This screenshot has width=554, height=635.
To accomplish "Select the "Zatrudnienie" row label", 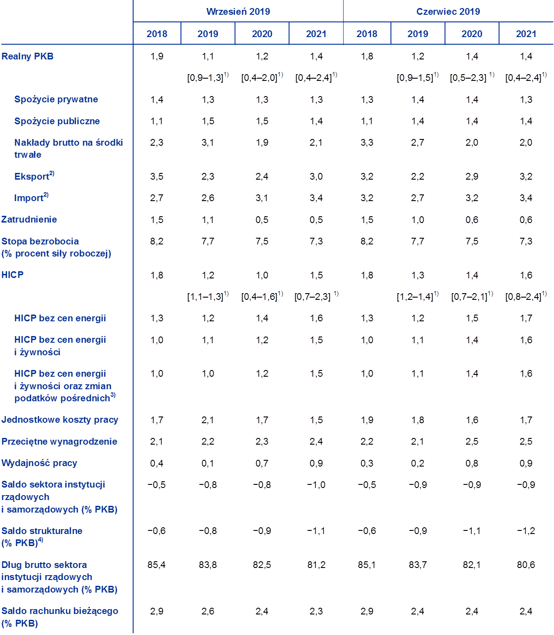I will [29, 219].
